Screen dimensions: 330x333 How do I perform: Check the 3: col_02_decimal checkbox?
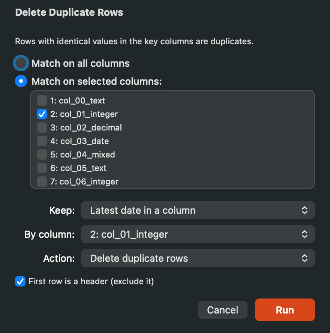(42, 127)
